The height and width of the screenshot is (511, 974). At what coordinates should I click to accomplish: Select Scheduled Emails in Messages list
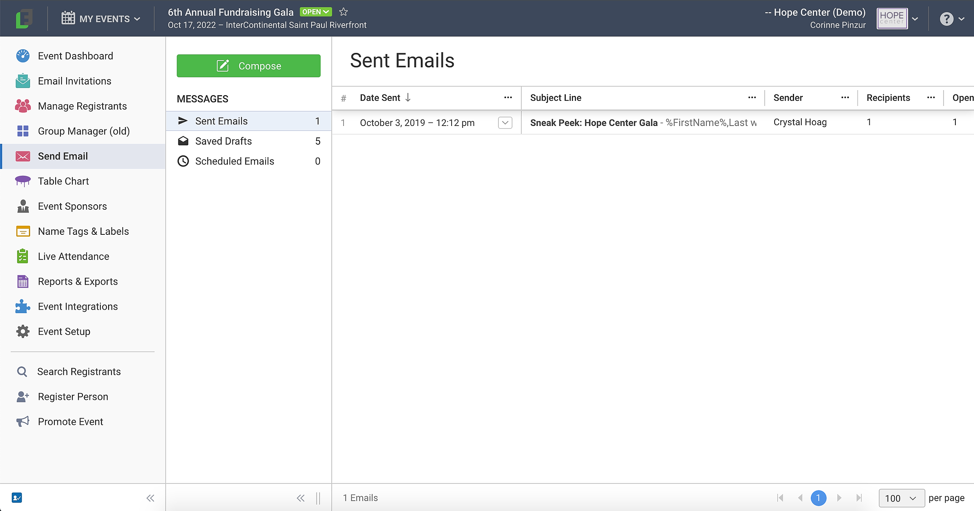(x=234, y=161)
